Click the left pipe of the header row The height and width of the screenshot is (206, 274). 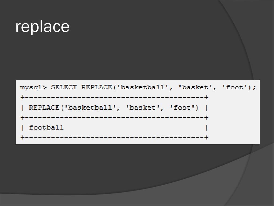tap(22, 108)
